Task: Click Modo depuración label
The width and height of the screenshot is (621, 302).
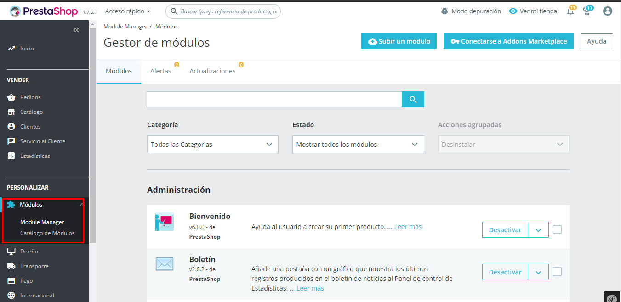Action: tap(476, 11)
